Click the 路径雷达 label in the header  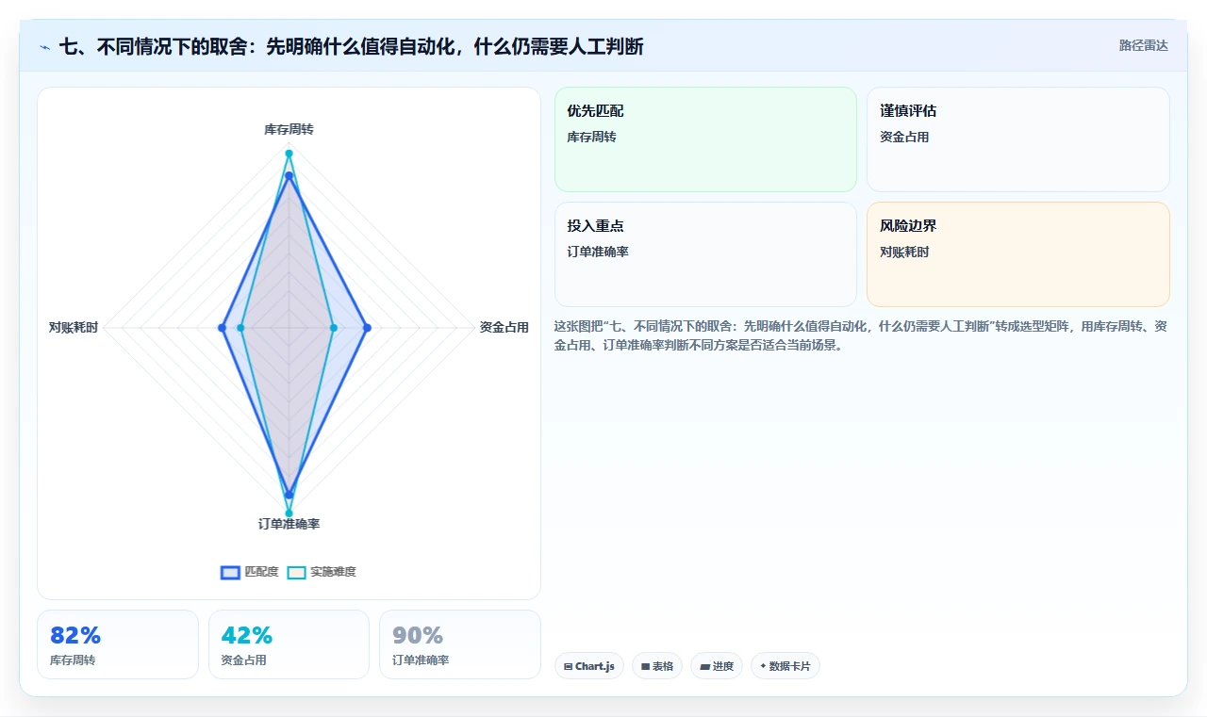(x=1143, y=45)
